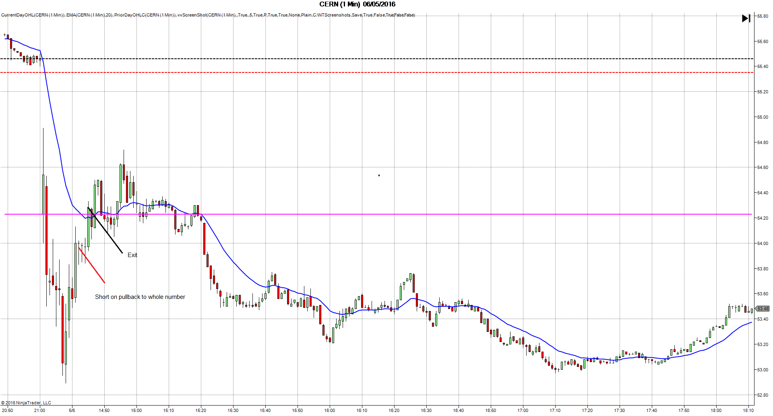Click the 16:20 time axis label
773x416 pixels.
(x=394, y=410)
